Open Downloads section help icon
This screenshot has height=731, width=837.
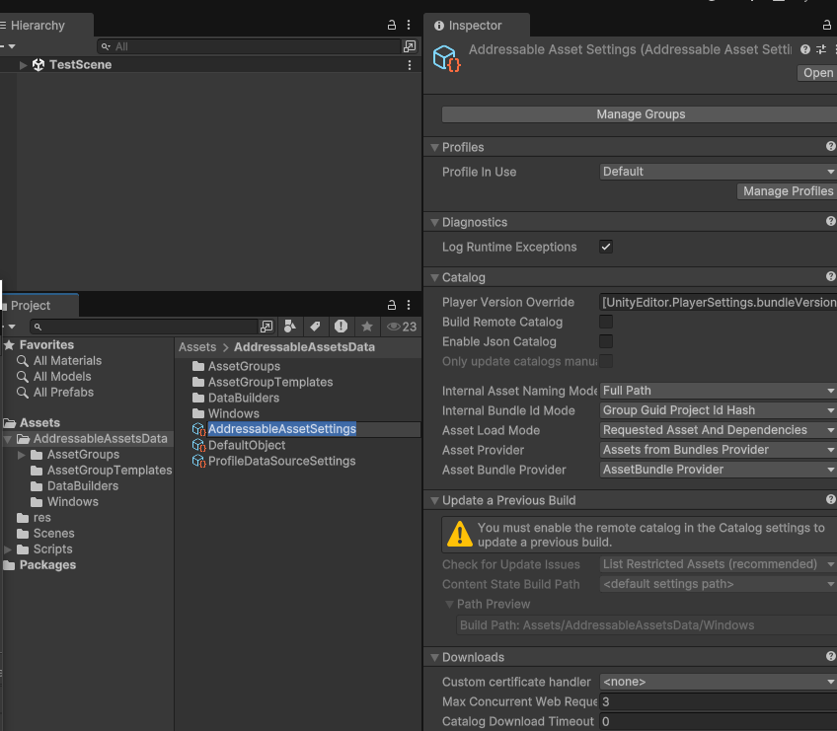point(831,656)
